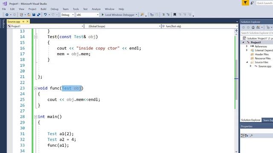Undo the last edit with the Undo icon
Screen dimensions: 273x153
point(45,15)
